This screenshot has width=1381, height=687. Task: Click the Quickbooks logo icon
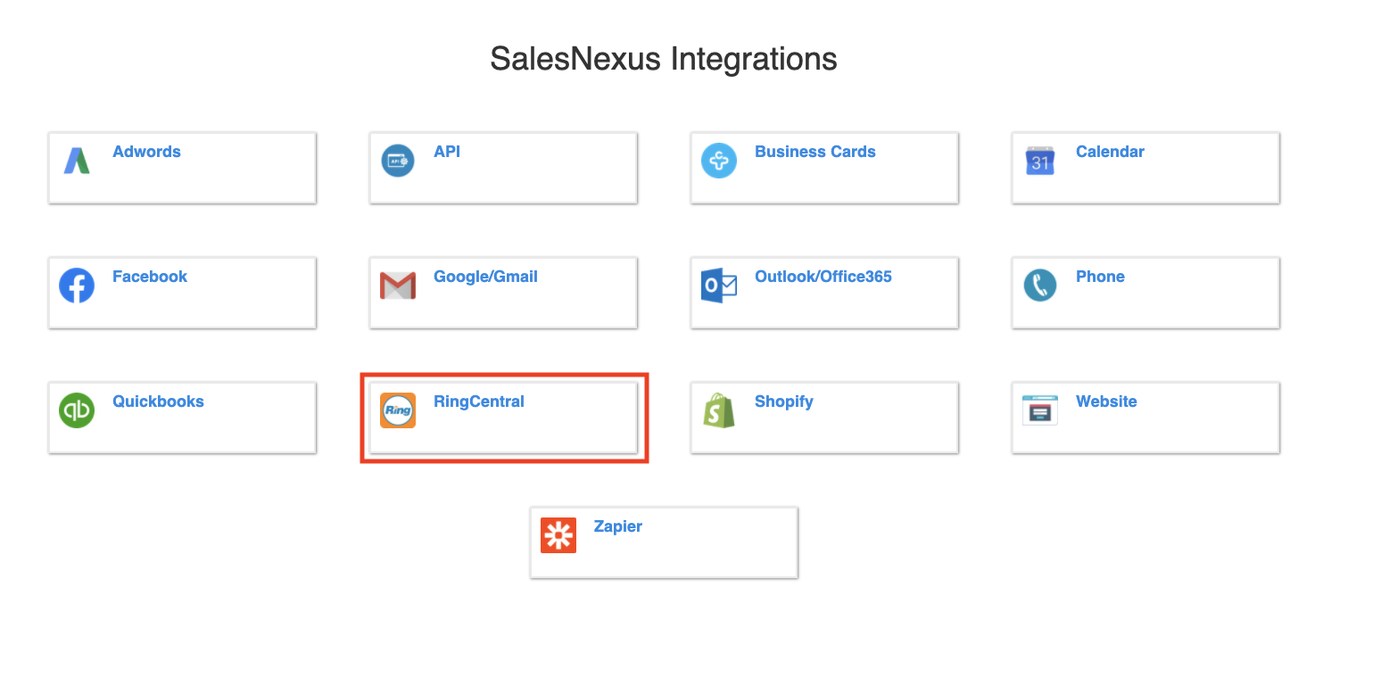(x=77, y=410)
